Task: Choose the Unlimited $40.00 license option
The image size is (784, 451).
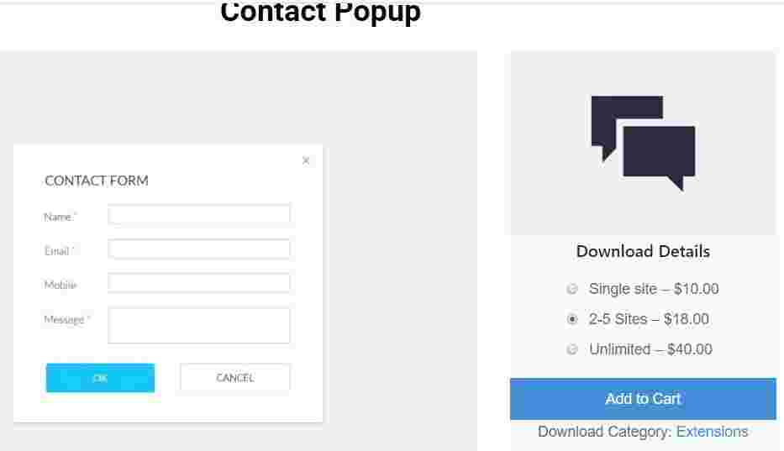Action: click(572, 349)
